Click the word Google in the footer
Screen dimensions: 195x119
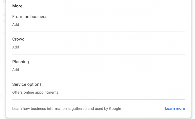pyautogui.click(x=115, y=109)
